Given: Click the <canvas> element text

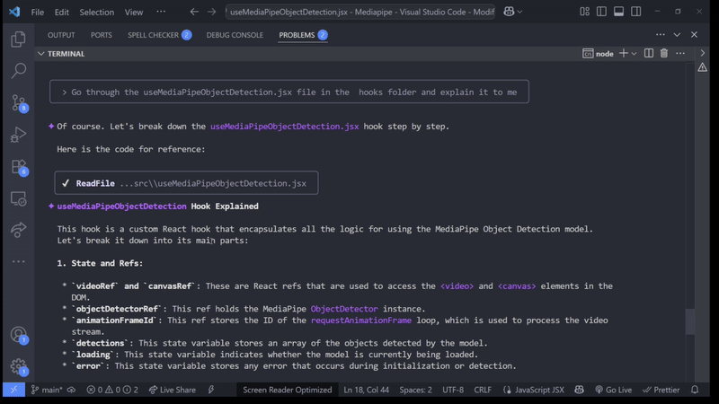Looking at the screenshot, I should (517, 285).
